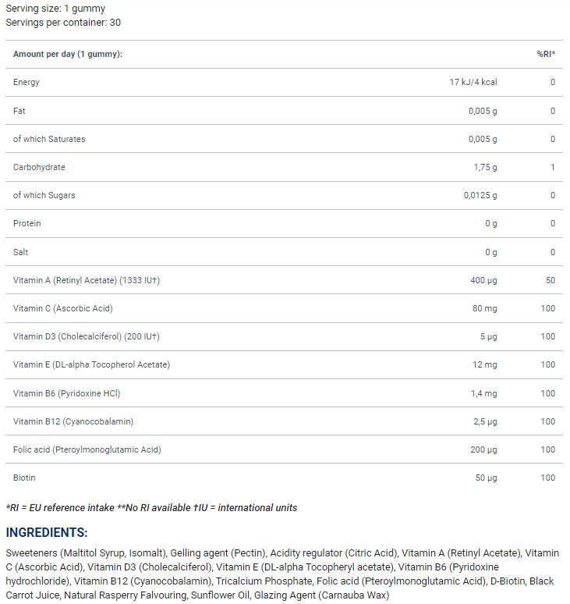This screenshot has height=604, width=570.
Task: Click the of which Sugars label
Action: point(44,195)
